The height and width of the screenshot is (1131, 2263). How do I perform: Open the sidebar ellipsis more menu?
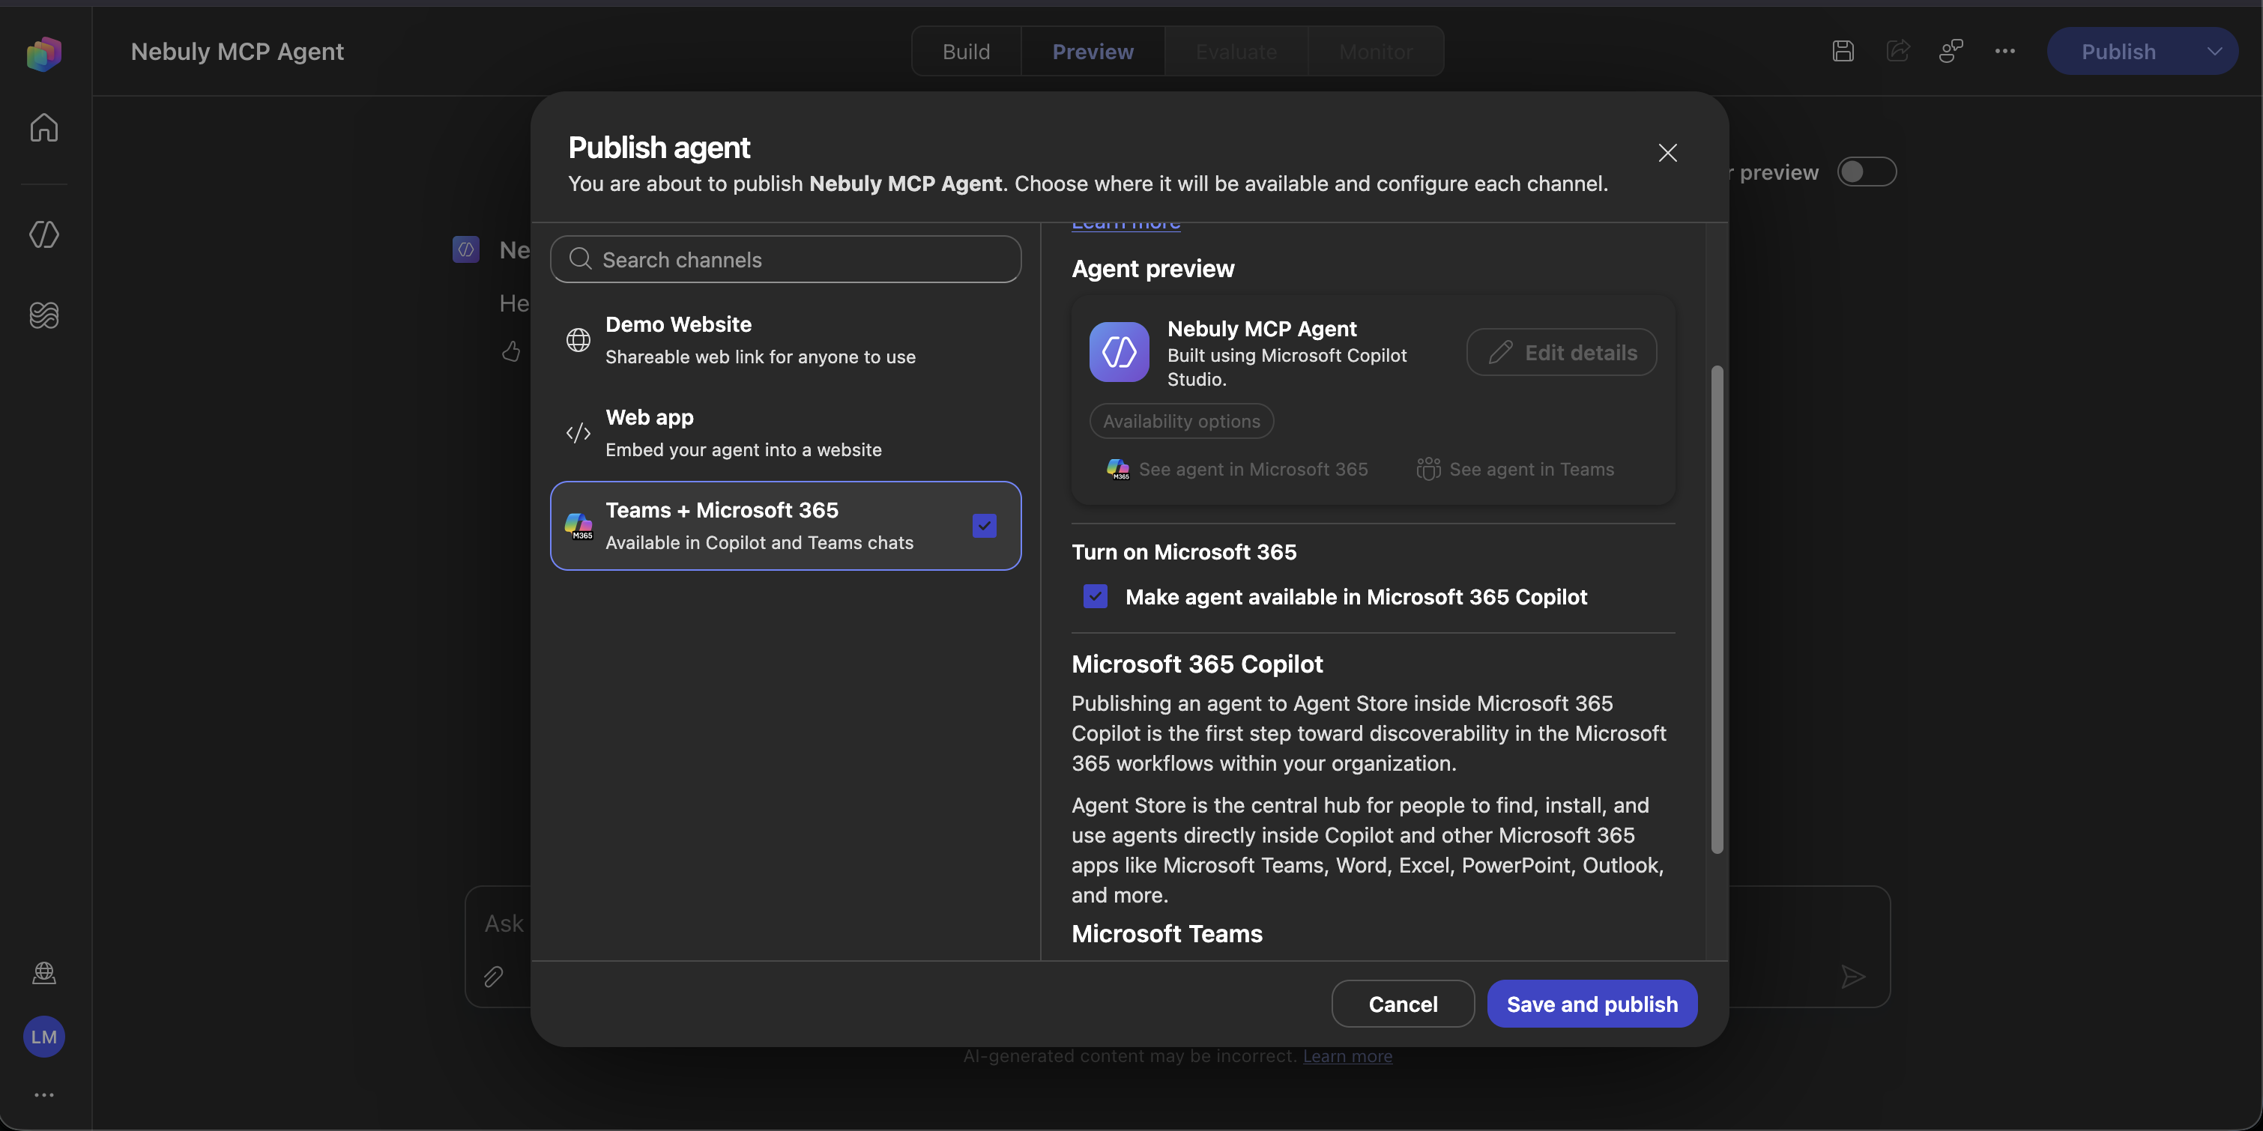44,1094
